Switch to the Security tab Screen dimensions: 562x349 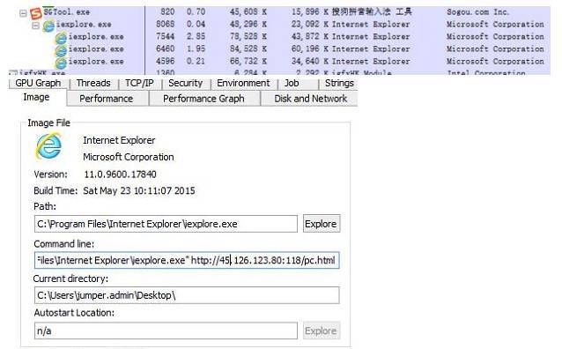(185, 83)
